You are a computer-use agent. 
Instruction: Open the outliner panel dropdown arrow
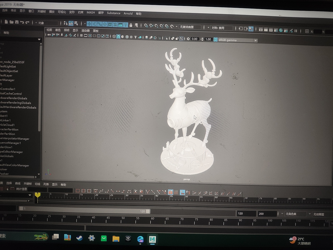(39, 40)
